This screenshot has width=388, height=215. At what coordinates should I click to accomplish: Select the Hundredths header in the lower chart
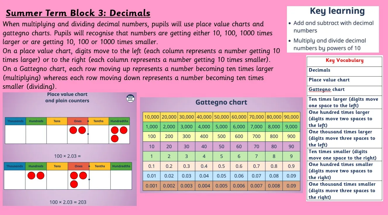121,166
